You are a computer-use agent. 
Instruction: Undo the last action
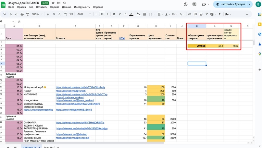pyautogui.click(x=11, y=14)
